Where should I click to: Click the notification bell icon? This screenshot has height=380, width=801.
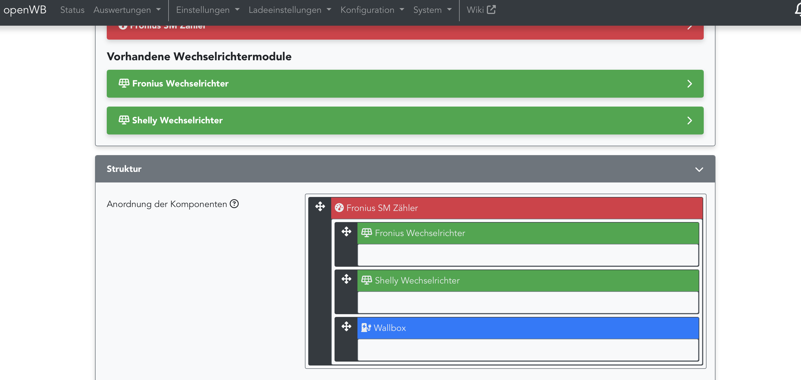tap(798, 9)
